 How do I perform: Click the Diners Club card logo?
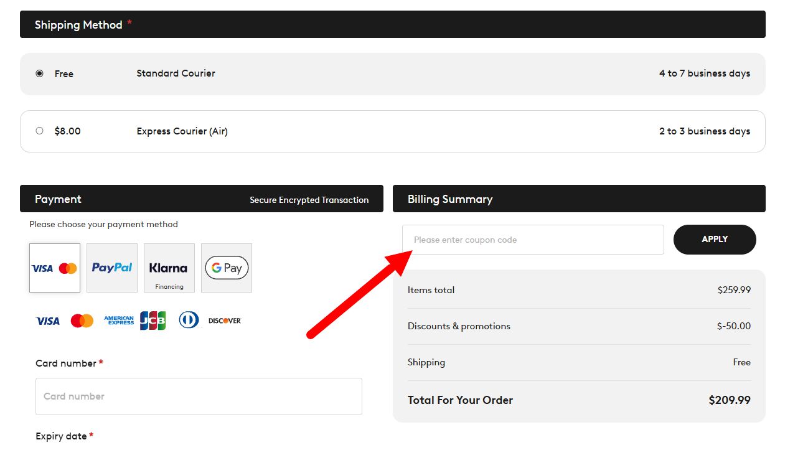pyautogui.click(x=189, y=320)
